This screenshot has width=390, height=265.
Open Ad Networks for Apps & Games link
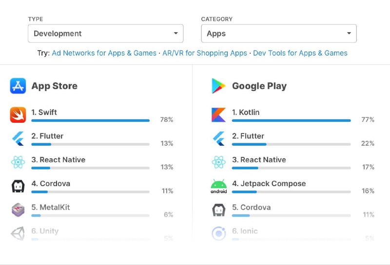tap(104, 53)
